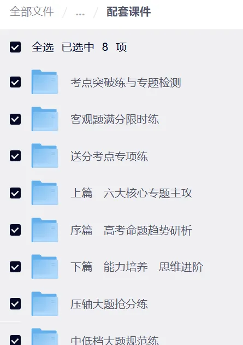Open the 压轴大题抢分练 folder icon

click(x=45, y=304)
